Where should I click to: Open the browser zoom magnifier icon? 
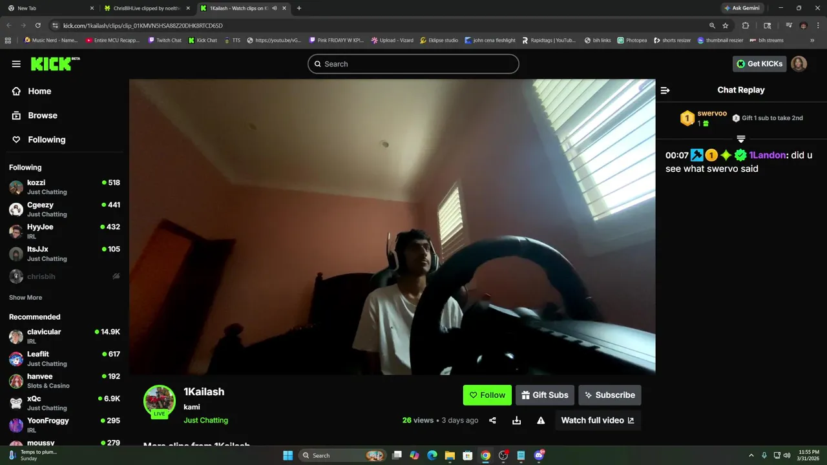click(712, 26)
